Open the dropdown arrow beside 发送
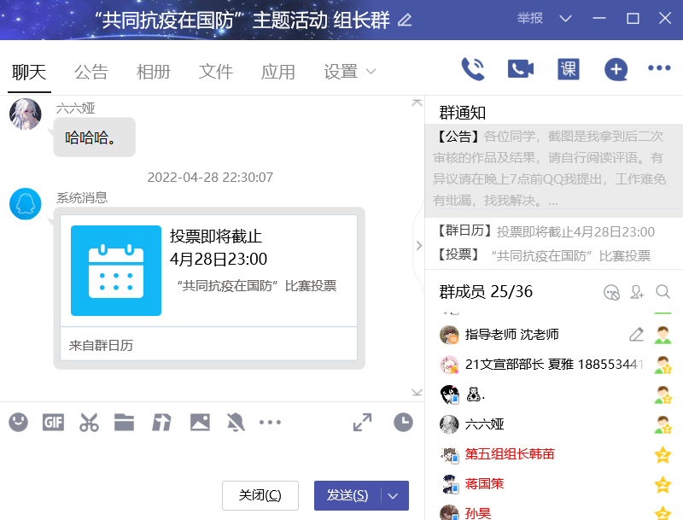Viewport: 683px width, 520px height. (393, 495)
